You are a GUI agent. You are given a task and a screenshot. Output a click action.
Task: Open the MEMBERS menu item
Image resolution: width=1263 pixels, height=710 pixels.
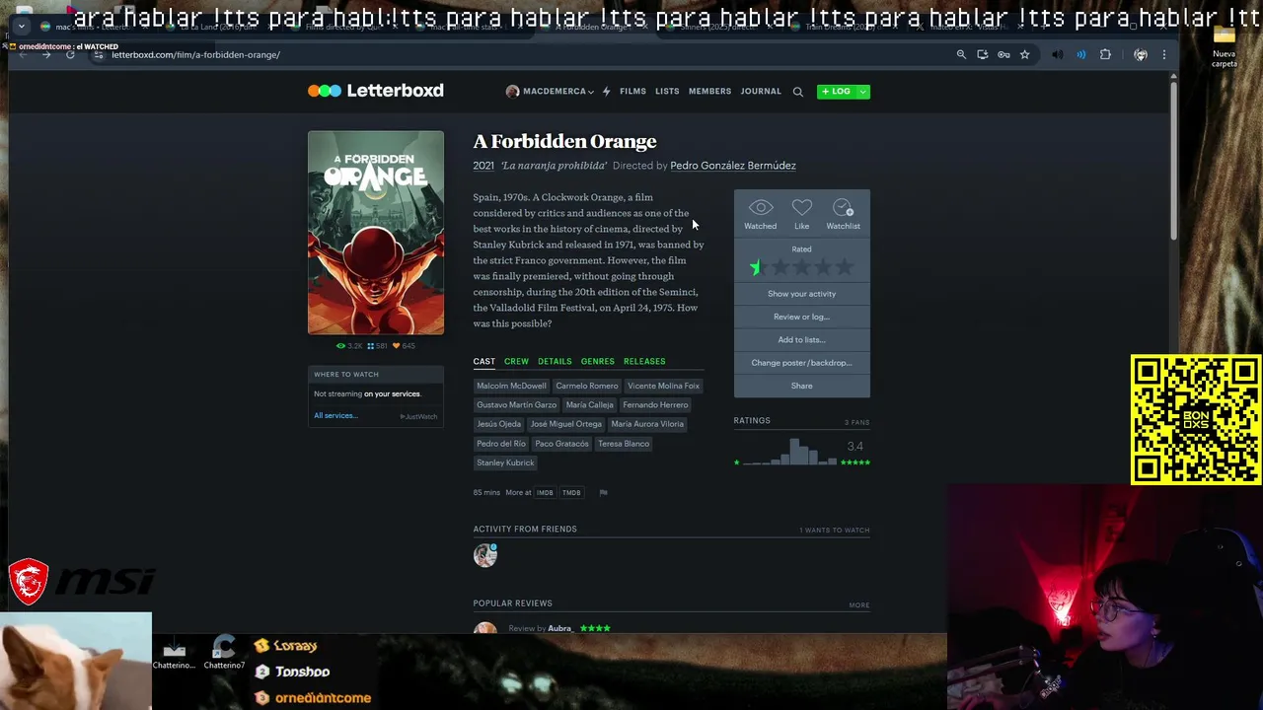click(x=709, y=91)
